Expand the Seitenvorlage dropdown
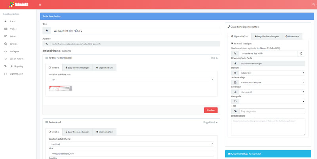317x159 pixels. [x=272, y=82]
